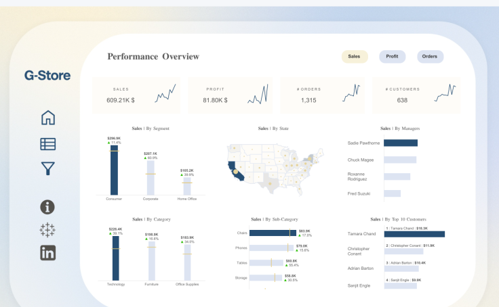Screen dimensions: 499x307
Task: Switch to the Profit tab
Action: pos(392,57)
